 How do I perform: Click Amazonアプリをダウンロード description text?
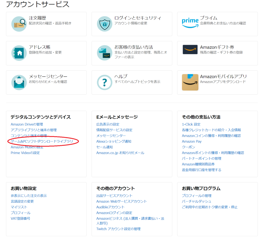(x=223, y=82)
